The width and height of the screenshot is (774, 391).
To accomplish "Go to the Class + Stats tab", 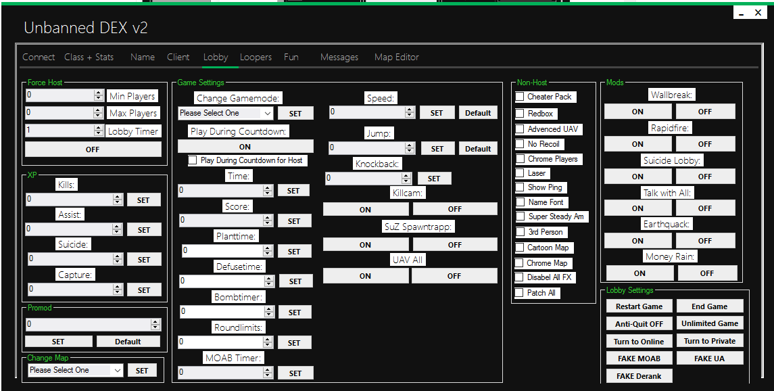I will (x=89, y=57).
